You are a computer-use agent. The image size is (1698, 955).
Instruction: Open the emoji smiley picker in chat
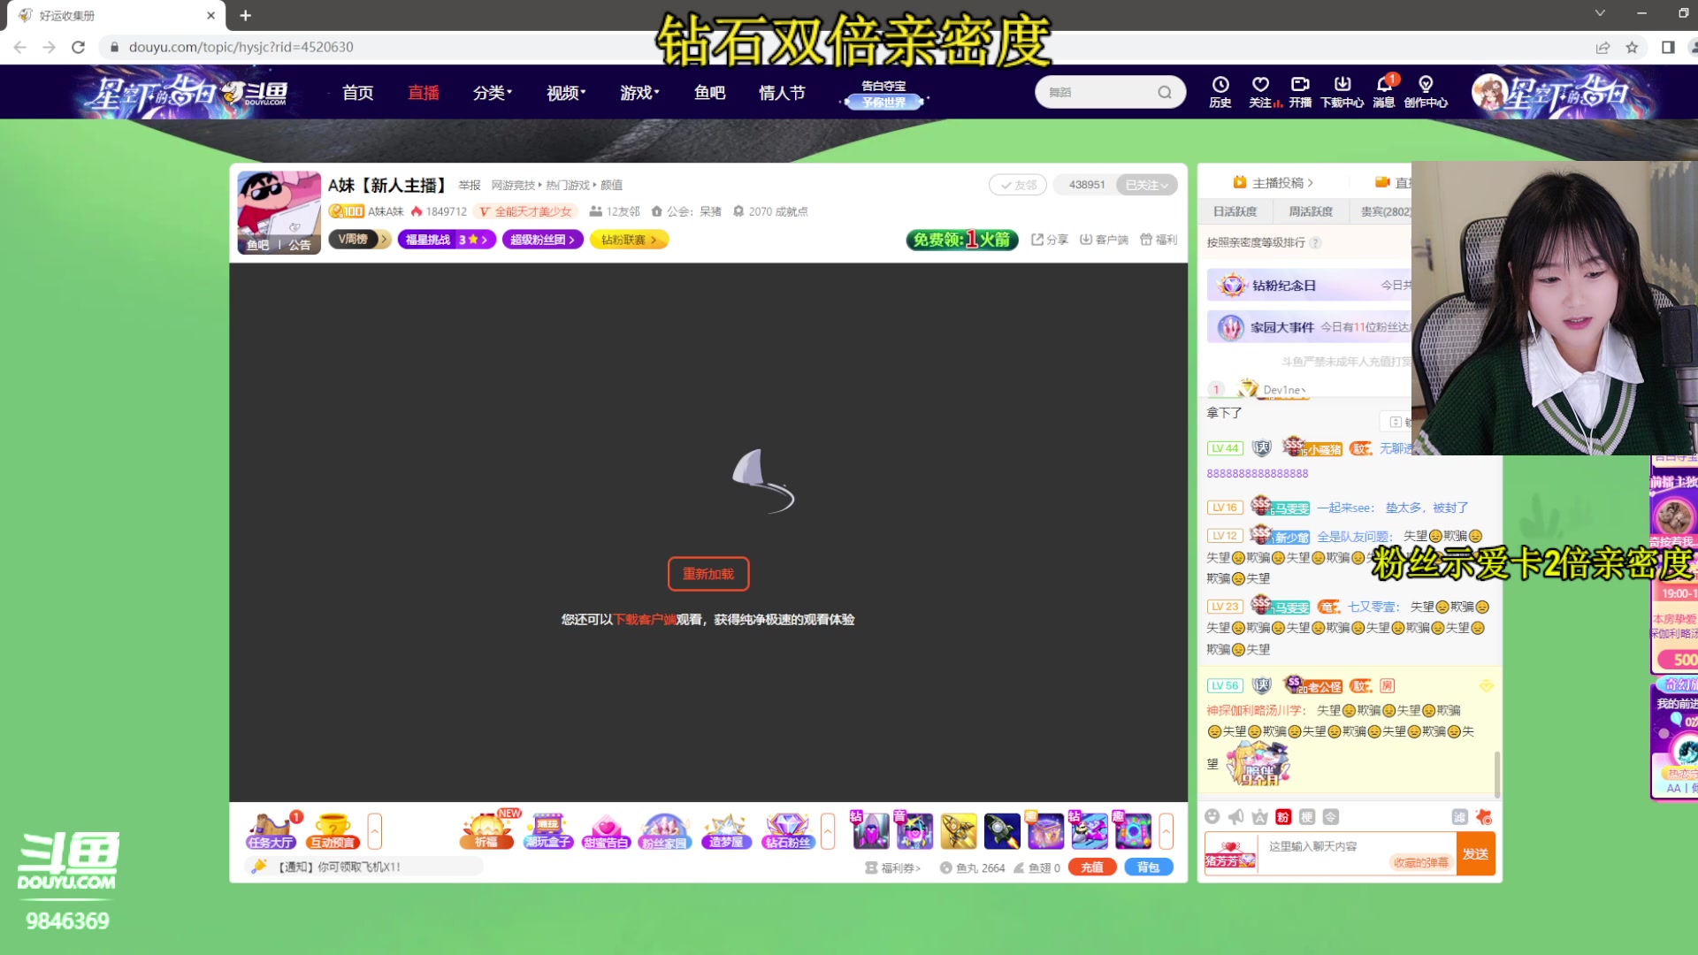[1212, 817]
